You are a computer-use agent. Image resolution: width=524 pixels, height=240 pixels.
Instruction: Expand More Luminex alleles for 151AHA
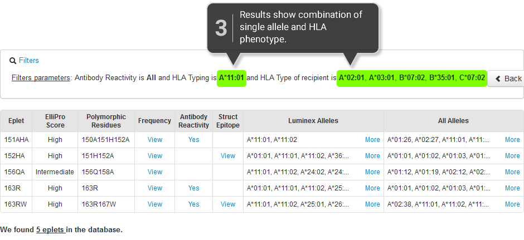(372, 140)
